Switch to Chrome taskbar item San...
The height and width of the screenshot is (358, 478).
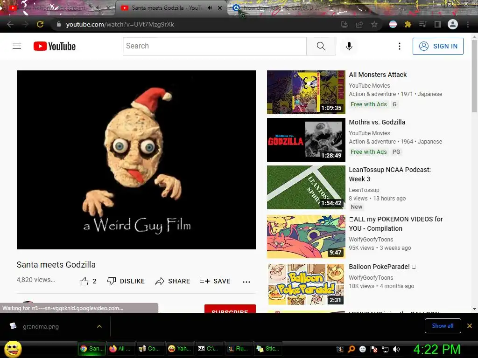(x=92, y=349)
